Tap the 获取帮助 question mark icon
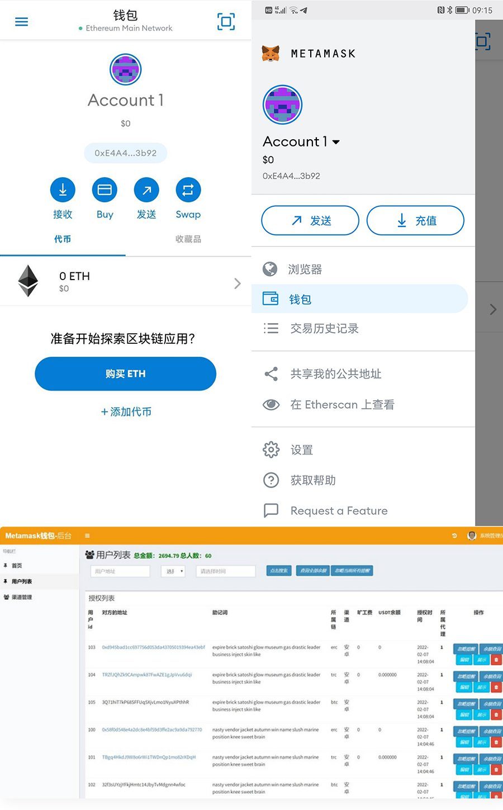 point(271,480)
